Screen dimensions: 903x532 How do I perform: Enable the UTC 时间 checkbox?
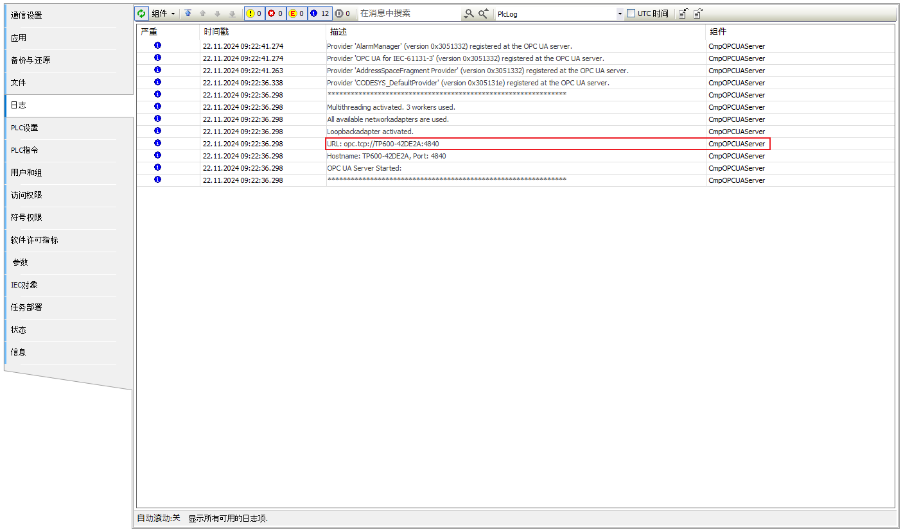click(x=631, y=13)
